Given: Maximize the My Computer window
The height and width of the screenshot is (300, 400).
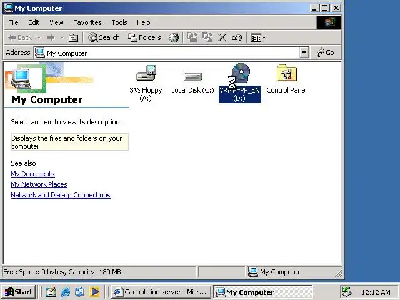Looking at the screenshot, I should click(x=324, y=8).
